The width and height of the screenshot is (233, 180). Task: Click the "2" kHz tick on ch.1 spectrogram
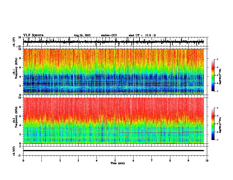(20, 86)
